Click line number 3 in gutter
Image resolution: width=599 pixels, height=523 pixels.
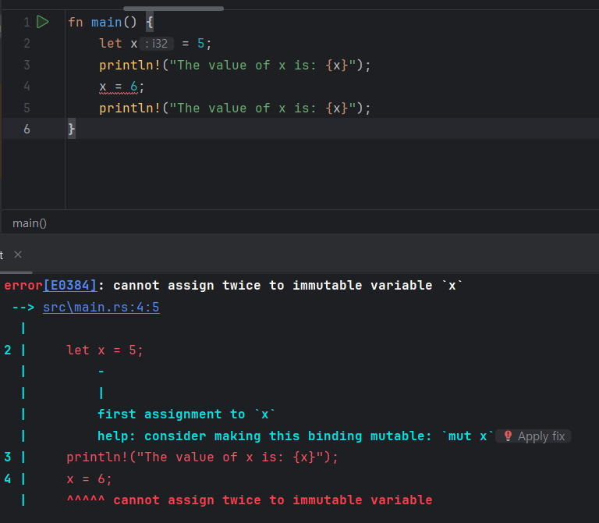[x=27, y=65]
